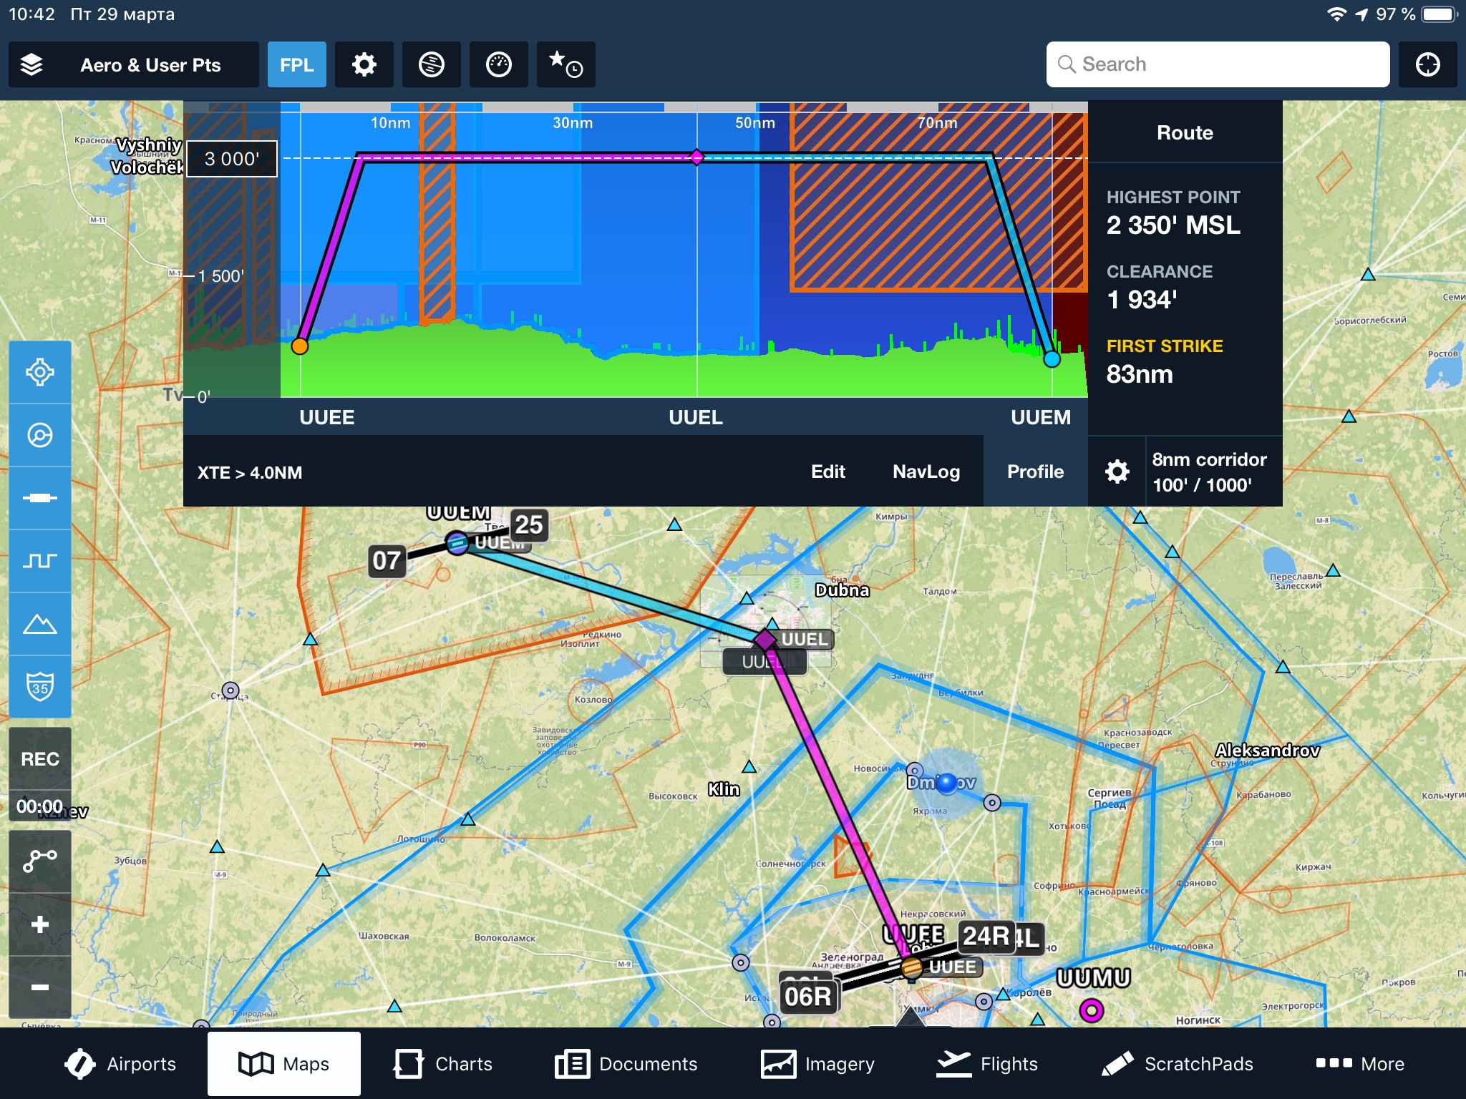Viewport: 1466px width, 1099px height.
Task: Start track recording with REC button
Action: (40, 758)
